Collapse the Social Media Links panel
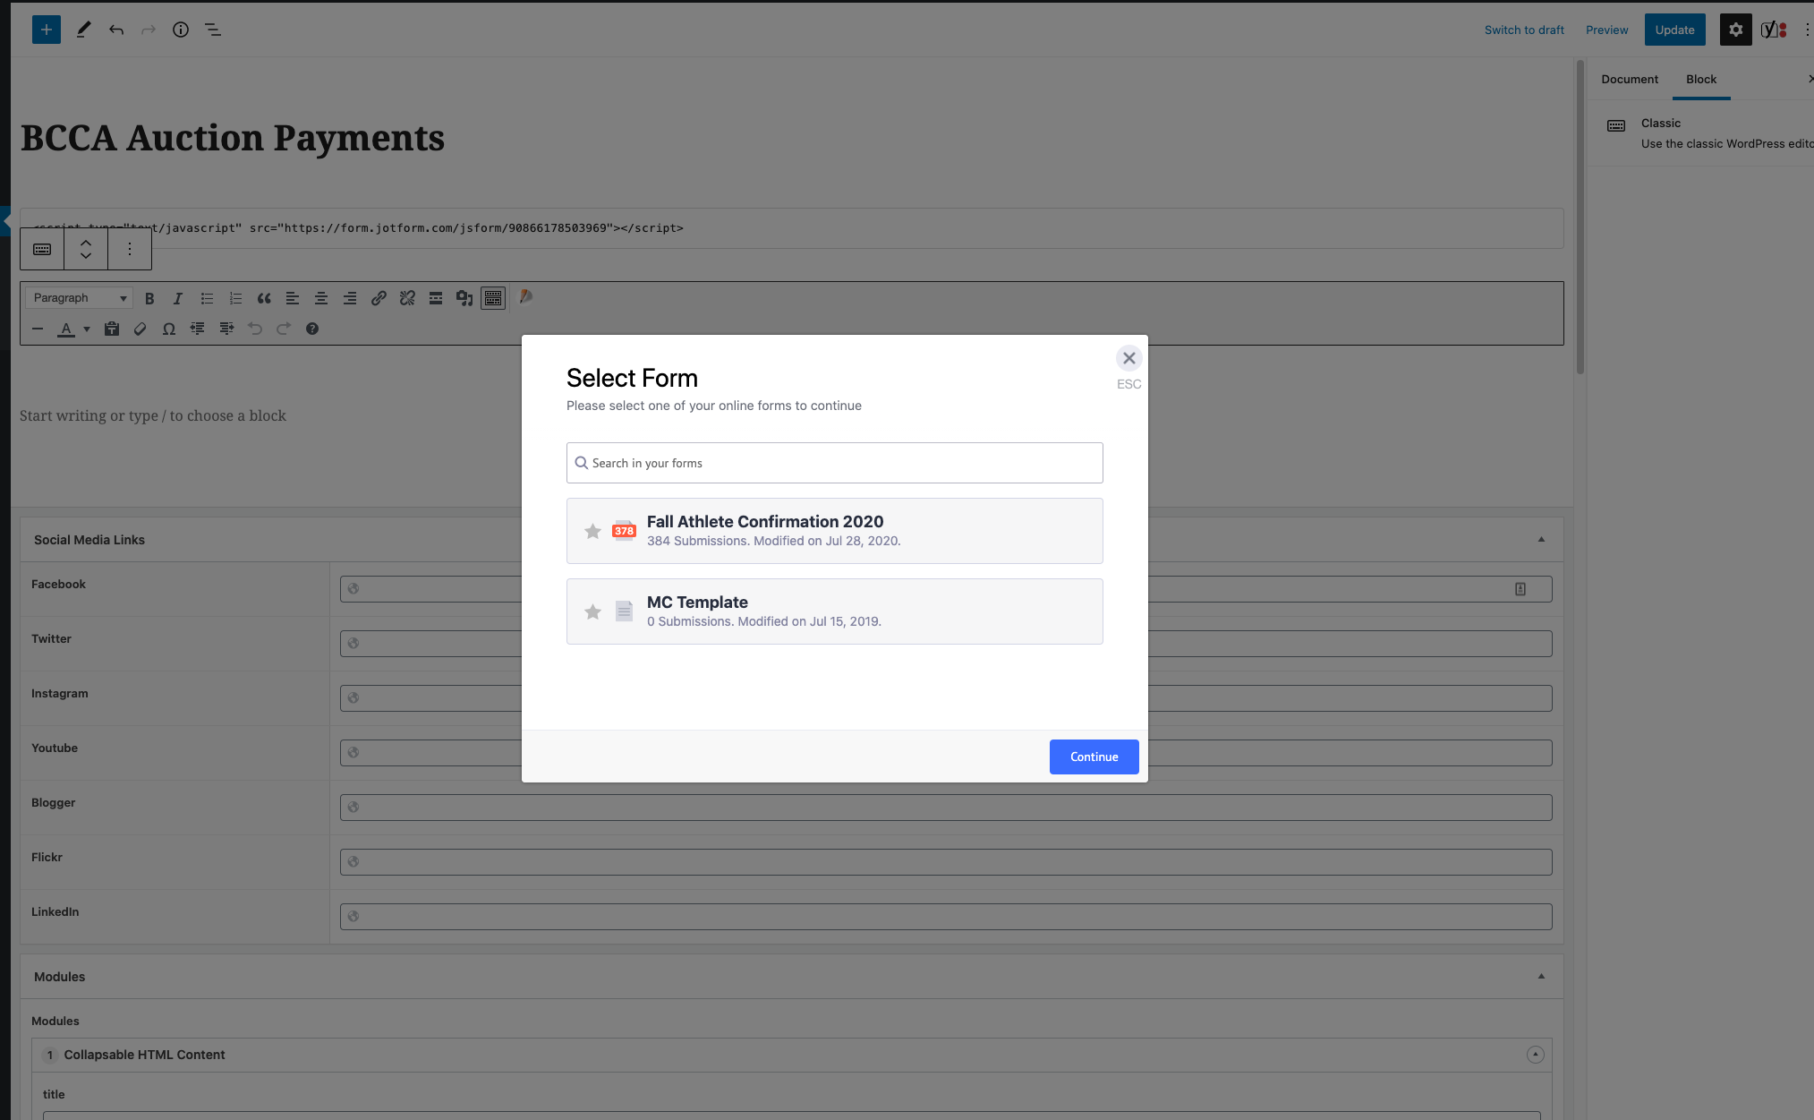Image resolution: width=1814 pixels, height=1120 pixels. [1541, 540]
